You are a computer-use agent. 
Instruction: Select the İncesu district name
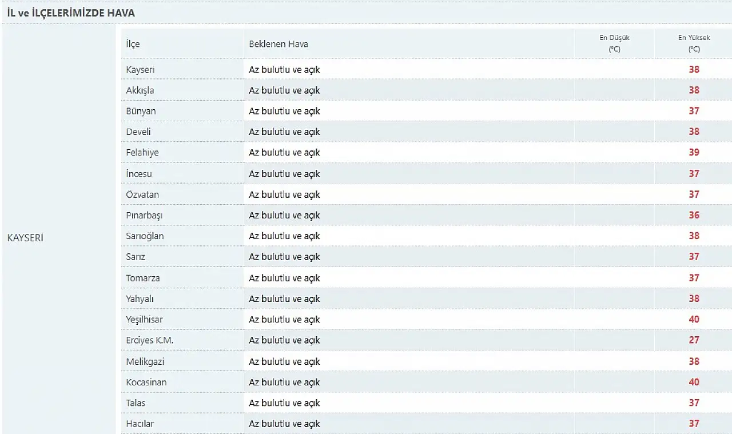click(139, 173)
